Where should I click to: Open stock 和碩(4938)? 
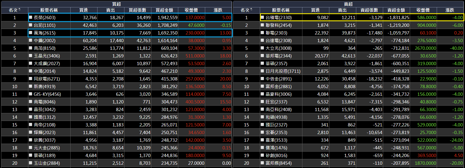pyautogui.click(x=276, y=117)
